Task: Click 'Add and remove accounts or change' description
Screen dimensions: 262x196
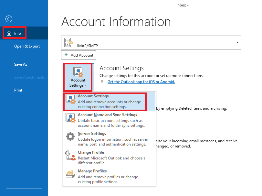Action: click(109, 104)
